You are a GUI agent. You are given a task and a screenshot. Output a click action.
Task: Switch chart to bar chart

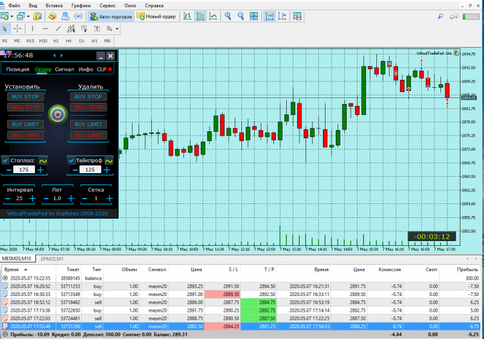tap(187, 16)
